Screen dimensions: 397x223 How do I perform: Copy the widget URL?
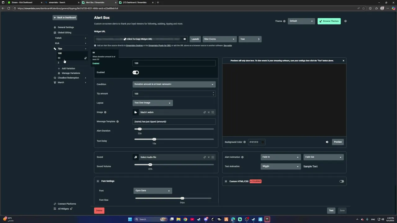tap(138, 39)
